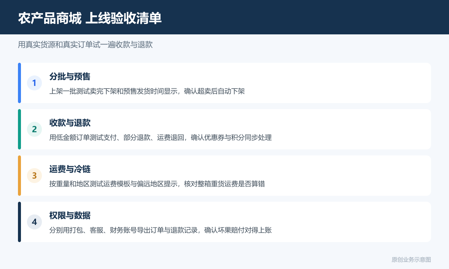
Task: Select the heading 分批与预售
Action: pyautogui.click(x=70, y=77)
